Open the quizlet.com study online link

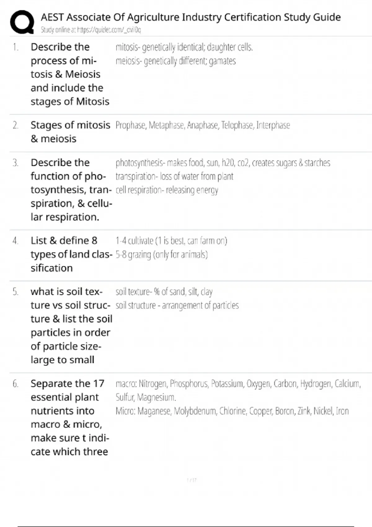(91, 30)
